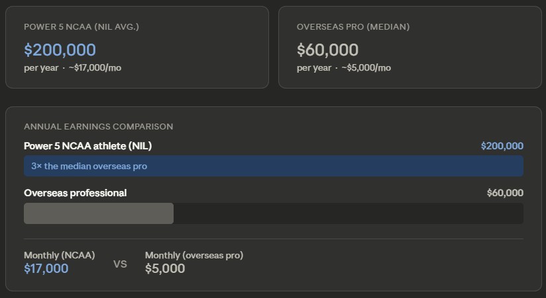Select the large $60,000 figure in overseas card
Screen dimensions: 546x298
tap(327, 50)
